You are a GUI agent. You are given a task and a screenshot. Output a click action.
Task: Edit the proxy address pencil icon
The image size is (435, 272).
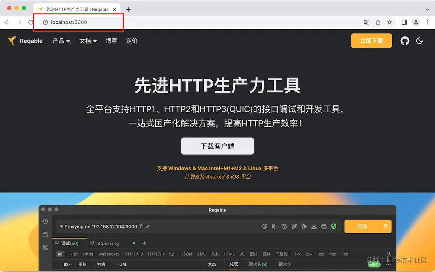click(x=148, y=226)
